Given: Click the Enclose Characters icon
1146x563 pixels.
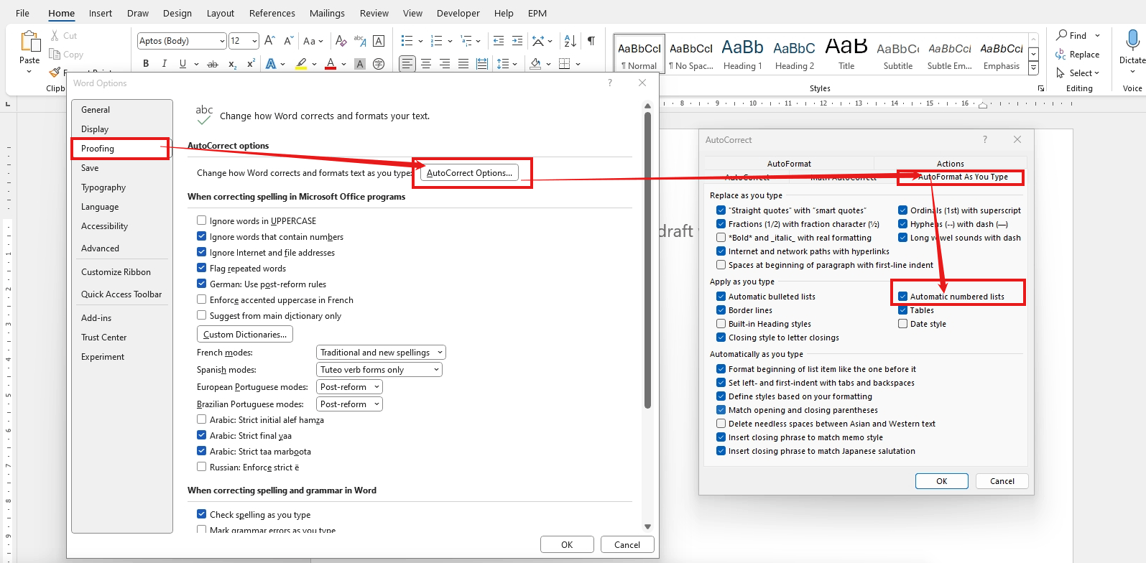Looking at the screenshot, I should (x=379, y=63).
